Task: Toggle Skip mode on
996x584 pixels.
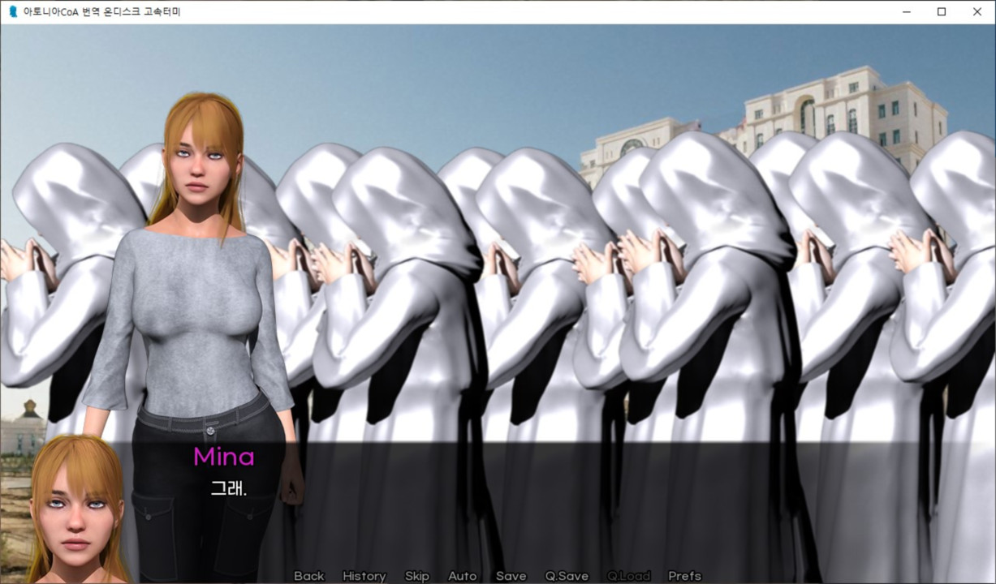Action: coord(416,576)
